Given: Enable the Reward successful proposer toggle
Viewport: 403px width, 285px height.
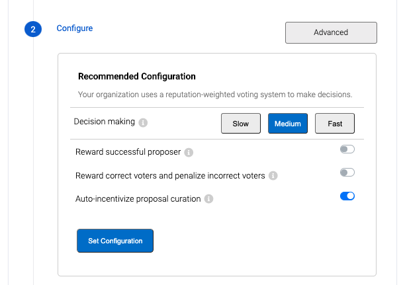Looking at the screenshot, I should 347,149.
